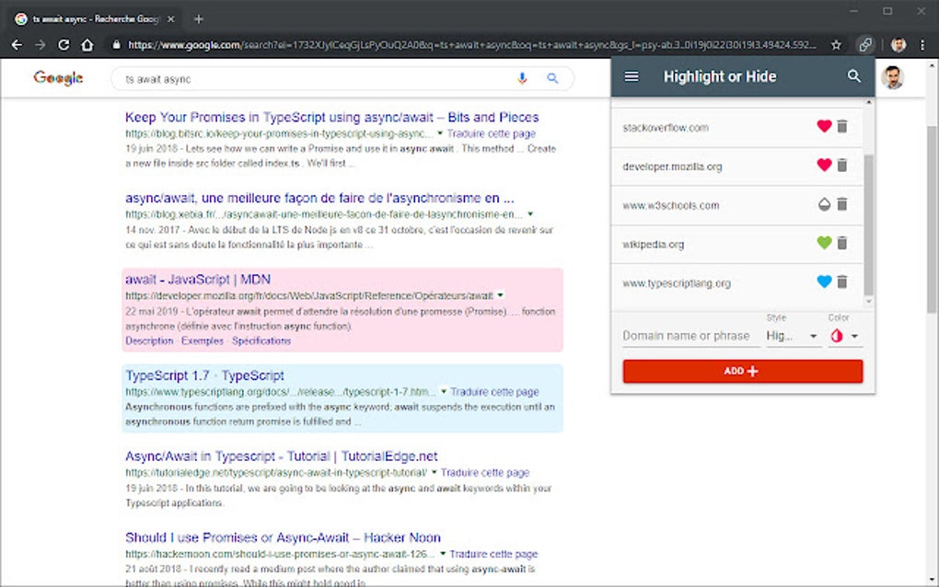
Task: Open the Color picker dropdown
Action: point(845,337)
